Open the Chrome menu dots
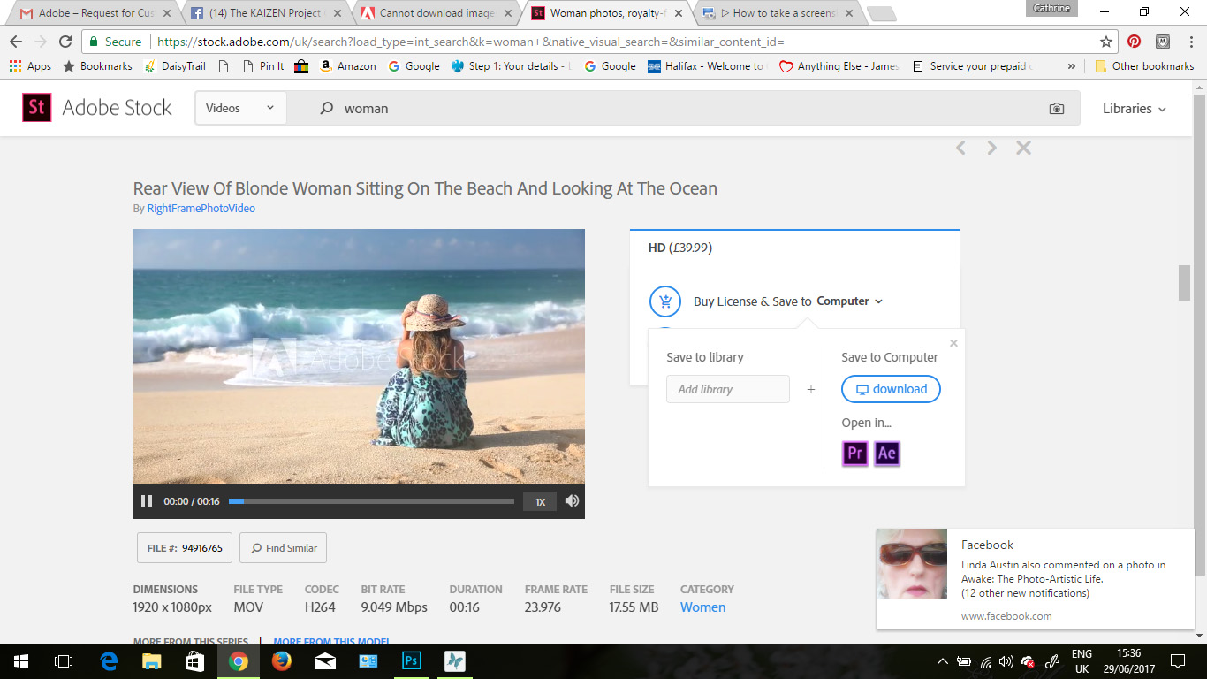Viewport: 1207px width, 679px height. [1189, 42]
